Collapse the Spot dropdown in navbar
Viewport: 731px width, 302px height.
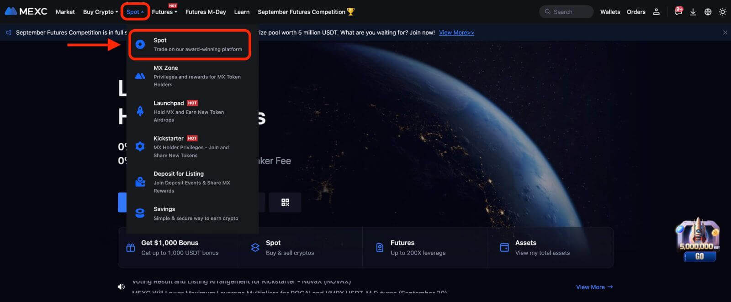[x=135, y=12]
